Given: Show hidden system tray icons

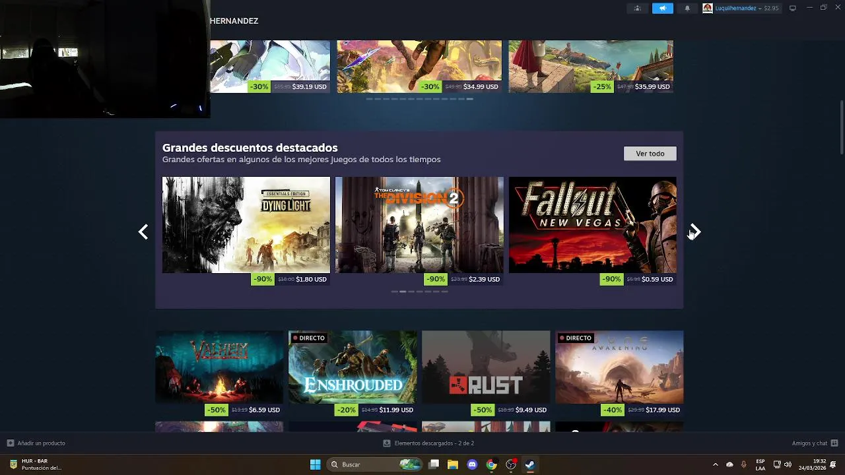Looking at the screenshot, I should point(715,464).
